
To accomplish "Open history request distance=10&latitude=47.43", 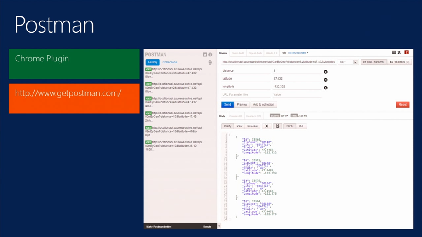I will 173,117.
